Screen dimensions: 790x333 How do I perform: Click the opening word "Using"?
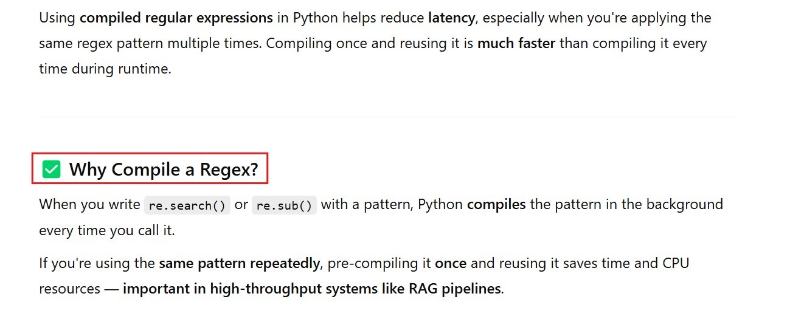[x=57, y=18]
